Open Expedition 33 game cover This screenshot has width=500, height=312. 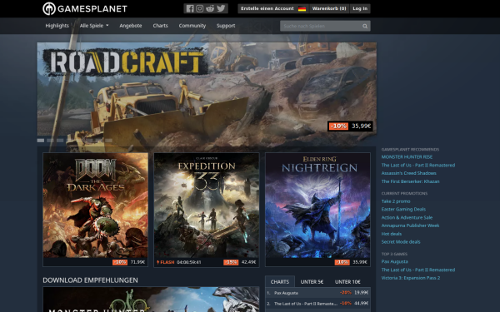[x=207, y=206]
